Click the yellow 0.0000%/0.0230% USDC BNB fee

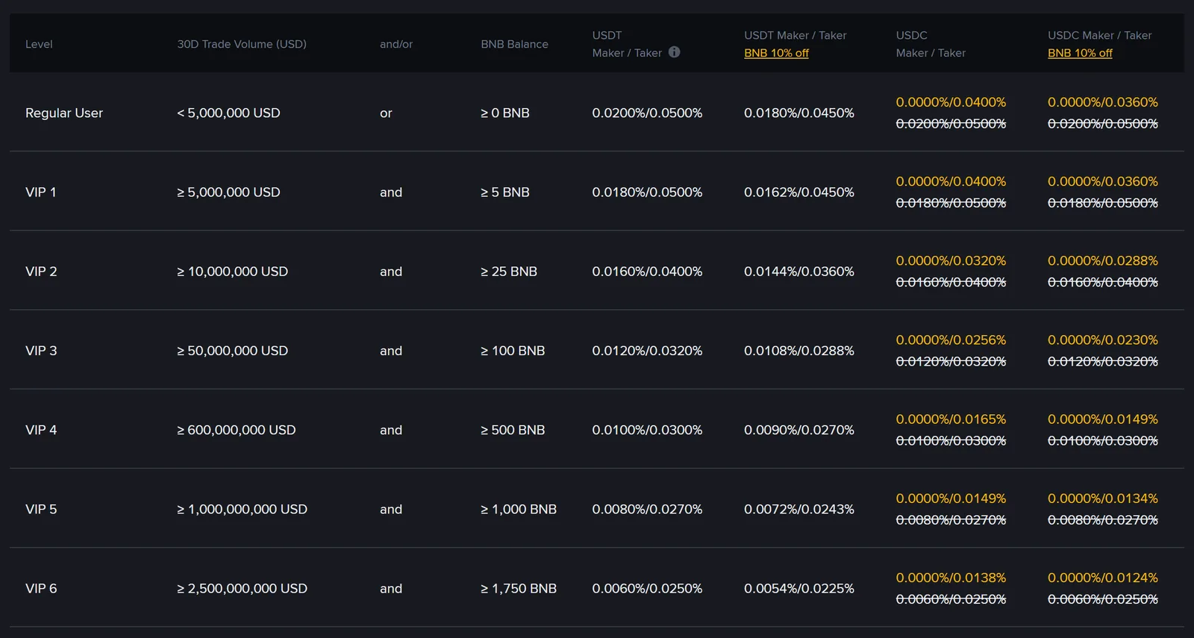[1103, 340]
